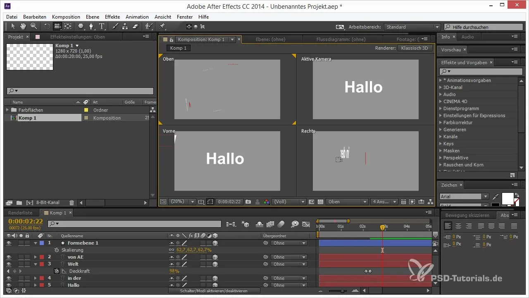The width and height of the screenshot is (529, 298).
Task: Click the blue label color of Formebene 1
Action: (x=42, y=243)
